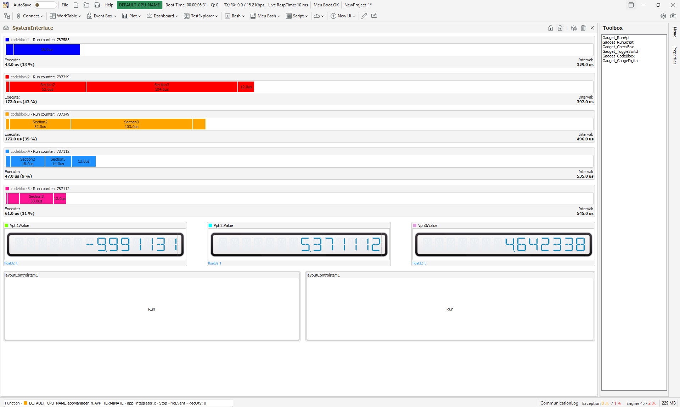Image resolution: width=680 pixels, height=407 pixels.
Task: Open the Help menu
Action: tap(109, 5)
